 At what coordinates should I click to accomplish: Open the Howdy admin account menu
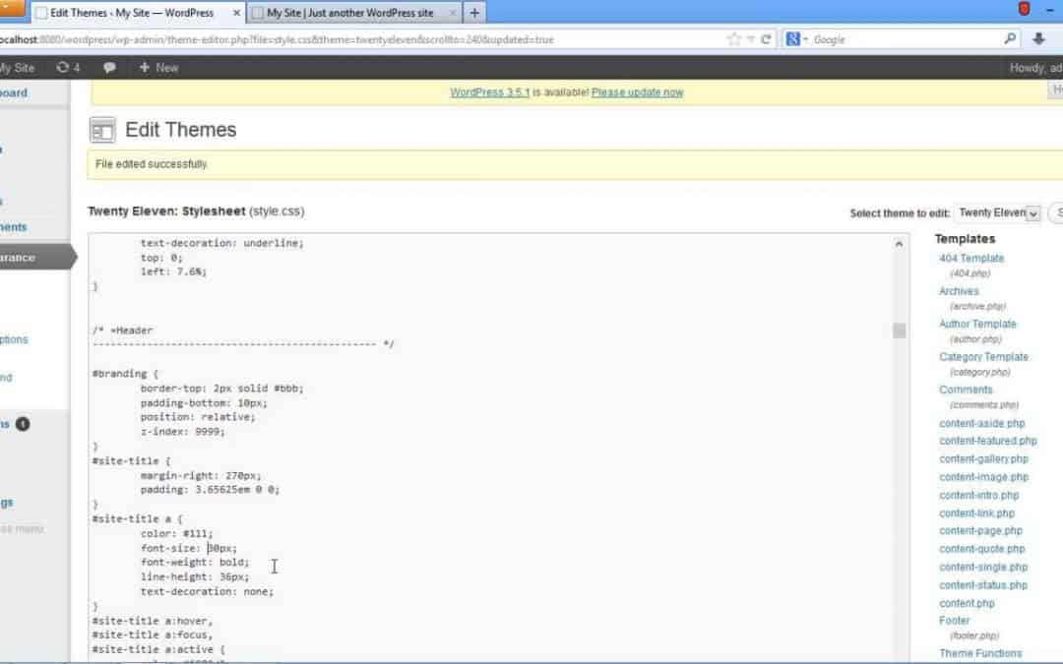click(1035, 67)
